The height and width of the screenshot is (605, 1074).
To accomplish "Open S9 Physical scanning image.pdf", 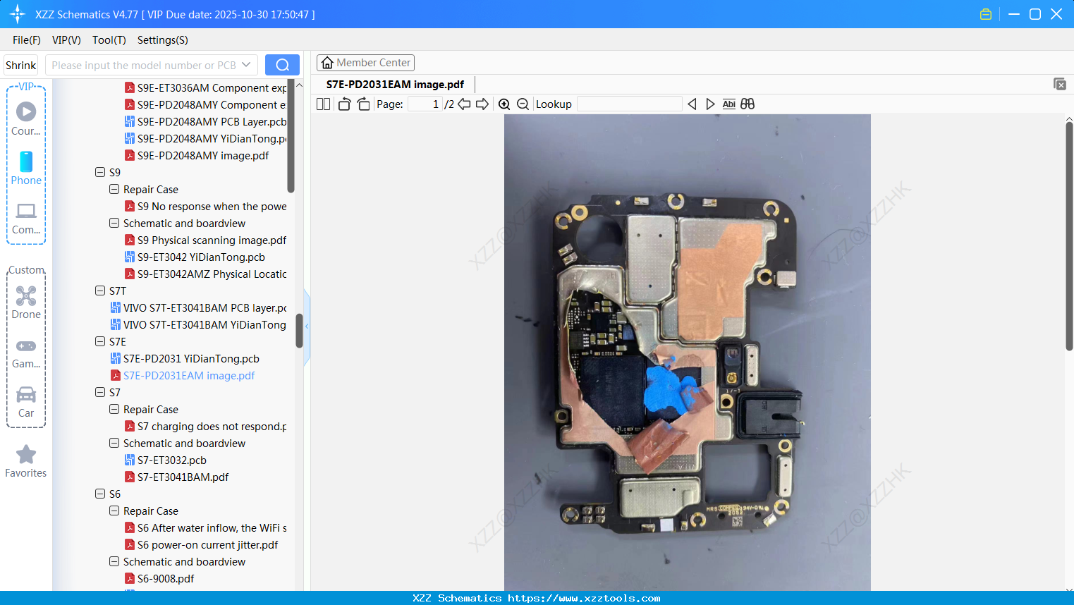I will (x=205, y=240).
